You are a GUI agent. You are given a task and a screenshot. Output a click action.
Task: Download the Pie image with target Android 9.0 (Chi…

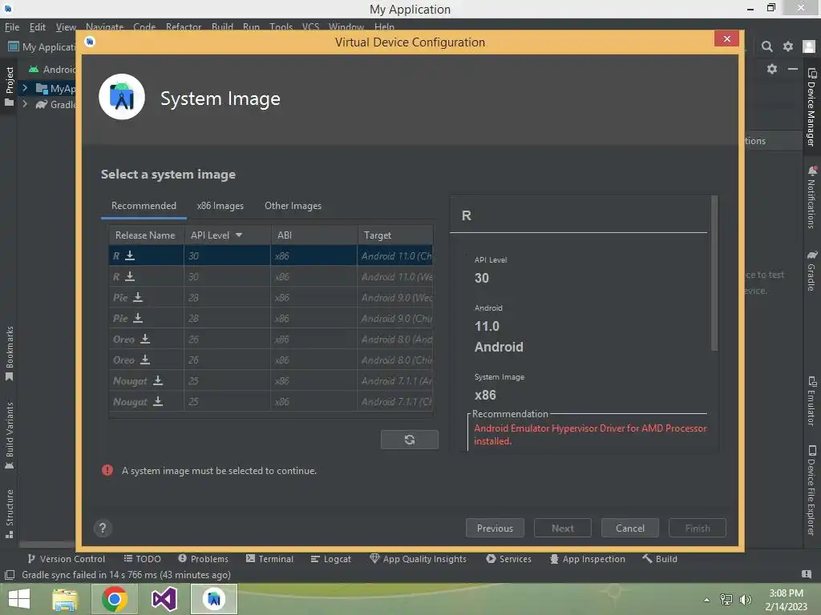[x=138, y=318]
